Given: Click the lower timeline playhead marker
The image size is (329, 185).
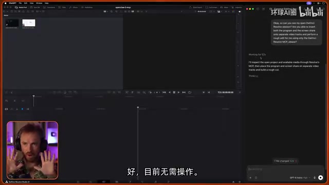Looking at the screenshot, I should pos(138,107).
